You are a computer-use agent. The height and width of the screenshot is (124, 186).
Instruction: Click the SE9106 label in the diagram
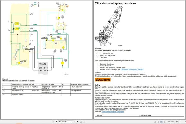click(x=50, y=35)
